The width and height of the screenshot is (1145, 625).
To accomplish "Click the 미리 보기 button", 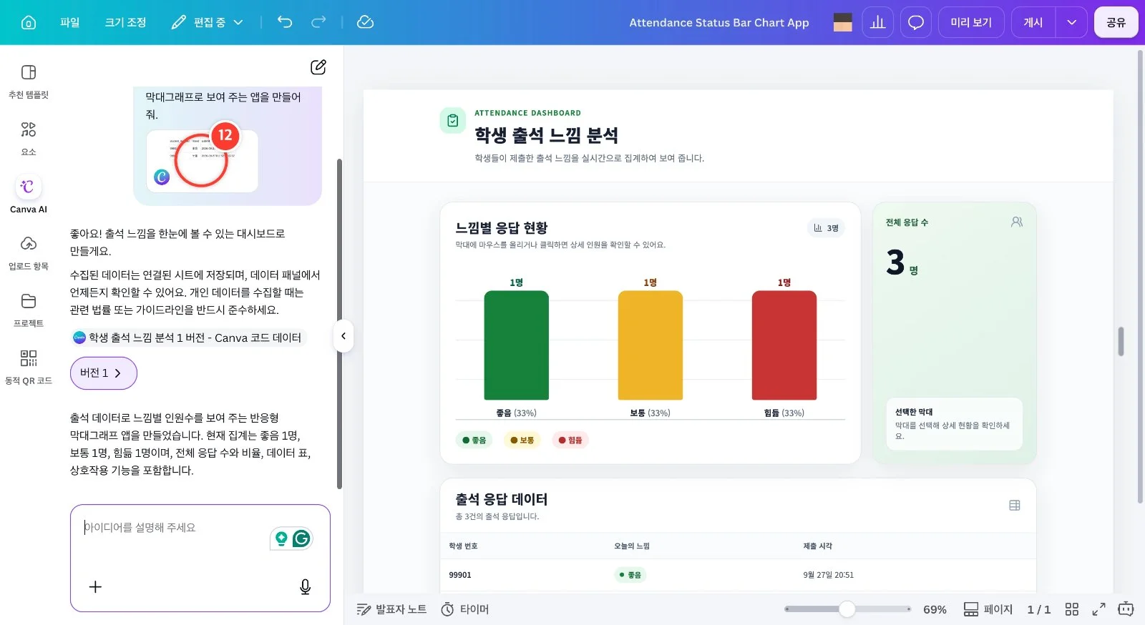I will pyautogui.click(x=971, y=22).
